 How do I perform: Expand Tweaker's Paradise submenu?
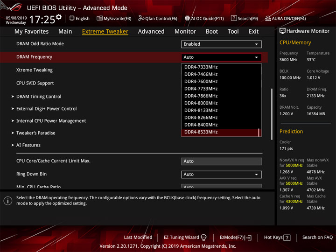(36, 133)
